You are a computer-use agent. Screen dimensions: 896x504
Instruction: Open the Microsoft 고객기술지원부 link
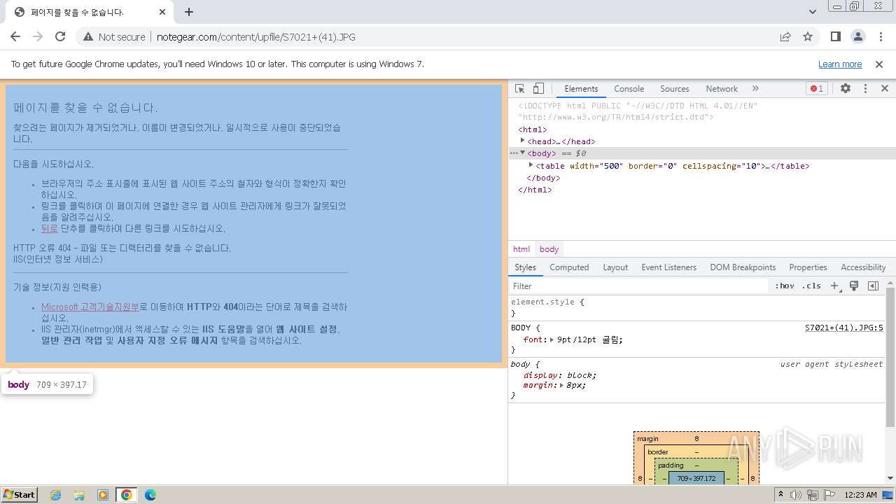pos(90,307)
